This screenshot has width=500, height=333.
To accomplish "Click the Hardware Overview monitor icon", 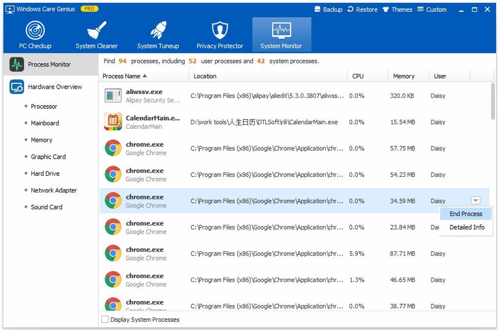I will coord(17,87).
